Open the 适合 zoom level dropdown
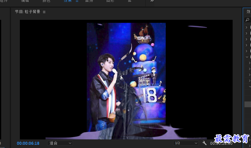 60,143
